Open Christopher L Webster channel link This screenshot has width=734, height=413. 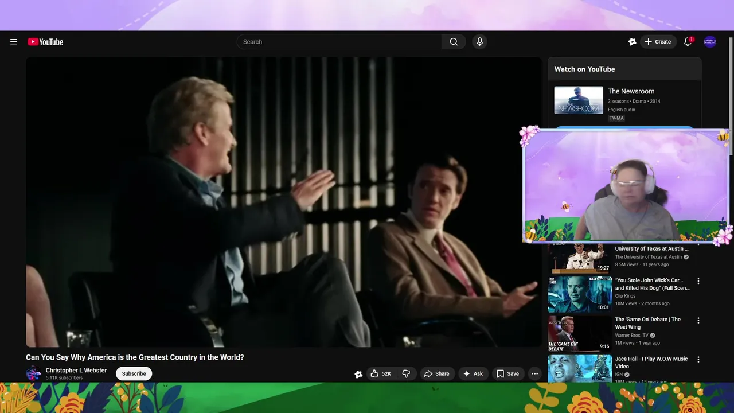click(76, 371)
